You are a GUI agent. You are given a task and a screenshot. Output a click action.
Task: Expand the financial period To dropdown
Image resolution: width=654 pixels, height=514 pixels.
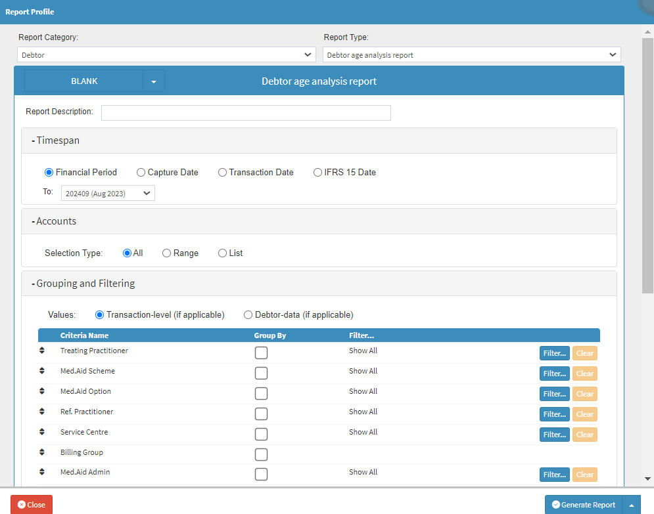pyautogui.click(x=108, y=193)
